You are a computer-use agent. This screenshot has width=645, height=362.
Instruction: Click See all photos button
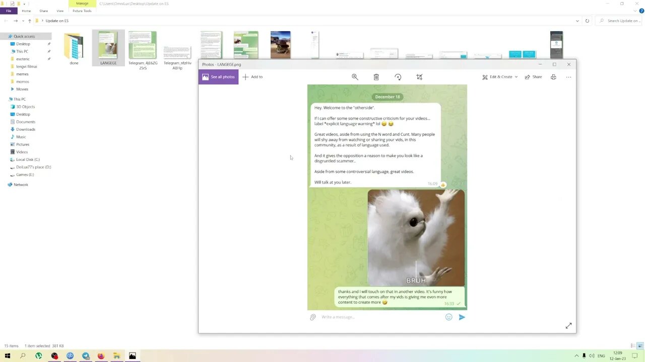[218, 77]
